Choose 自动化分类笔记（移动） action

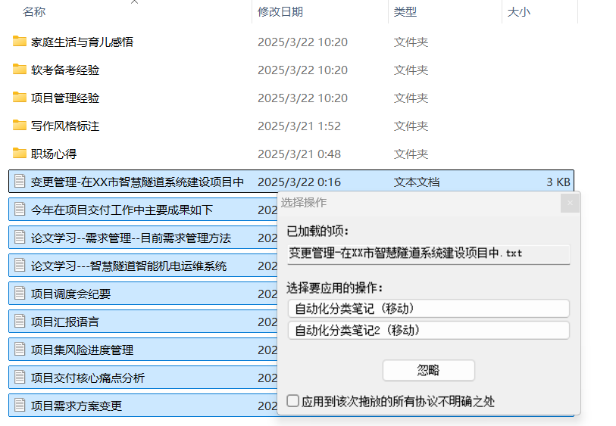(x=429, y=309)
